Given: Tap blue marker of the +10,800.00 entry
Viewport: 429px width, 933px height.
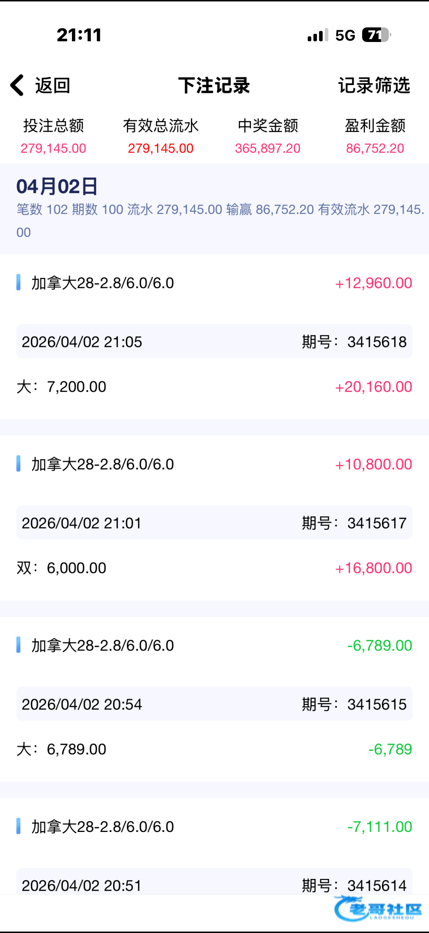Looking at the screenshot, I should 18,464.
